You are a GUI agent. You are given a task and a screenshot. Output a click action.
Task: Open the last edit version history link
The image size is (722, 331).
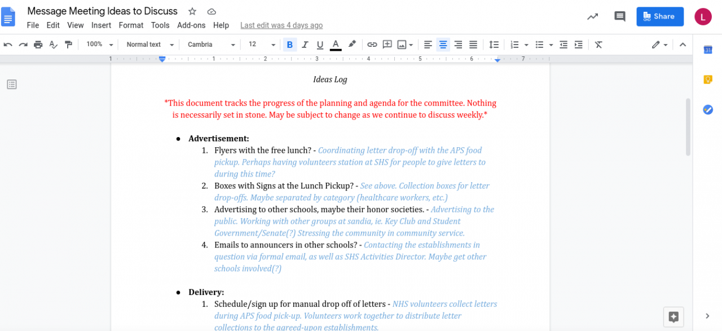click(281, 25)
